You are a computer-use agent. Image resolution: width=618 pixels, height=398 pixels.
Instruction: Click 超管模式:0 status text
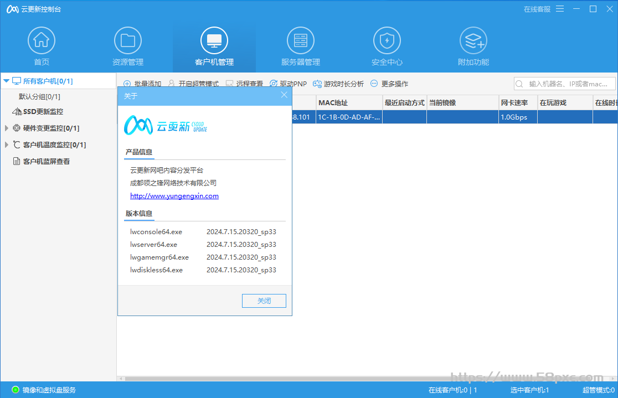click(598, 390)
